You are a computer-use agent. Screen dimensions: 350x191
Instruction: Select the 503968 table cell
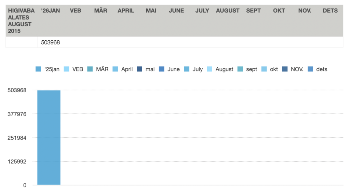tap(51, 42)
